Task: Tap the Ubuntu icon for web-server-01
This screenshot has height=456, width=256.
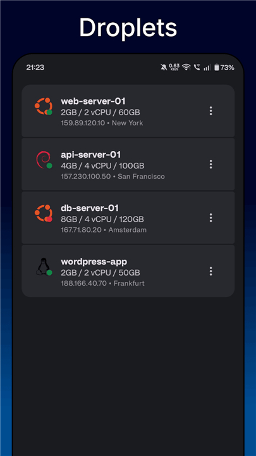Action: [x=43, y=106]
